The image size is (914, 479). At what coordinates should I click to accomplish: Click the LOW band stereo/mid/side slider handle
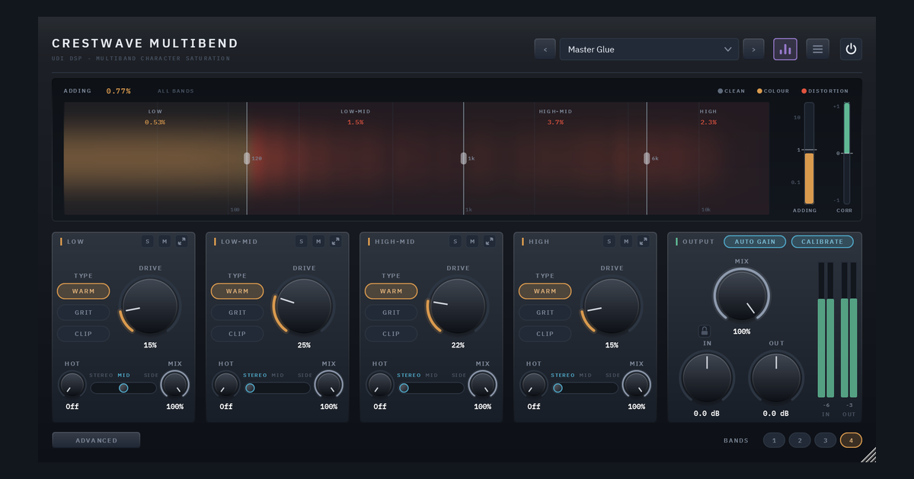pyautogui.click(x=123, y=388)
